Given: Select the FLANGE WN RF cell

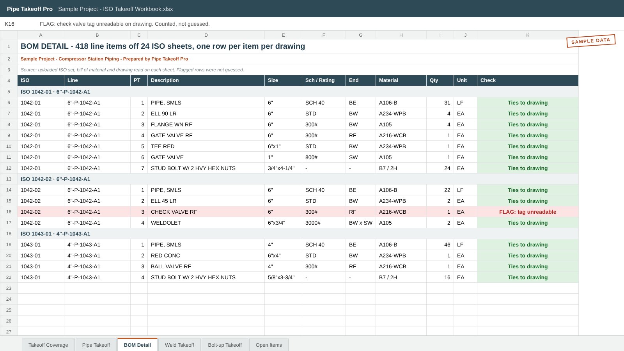Looking at the screenshot, I should coord(206,124).
